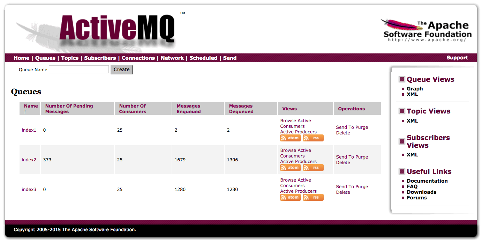Open the Downloads link
The image size is (482, 242).
tap(422, 192)
